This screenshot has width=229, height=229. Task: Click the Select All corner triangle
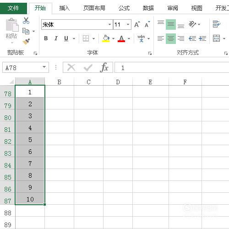(x=11, y=82)
